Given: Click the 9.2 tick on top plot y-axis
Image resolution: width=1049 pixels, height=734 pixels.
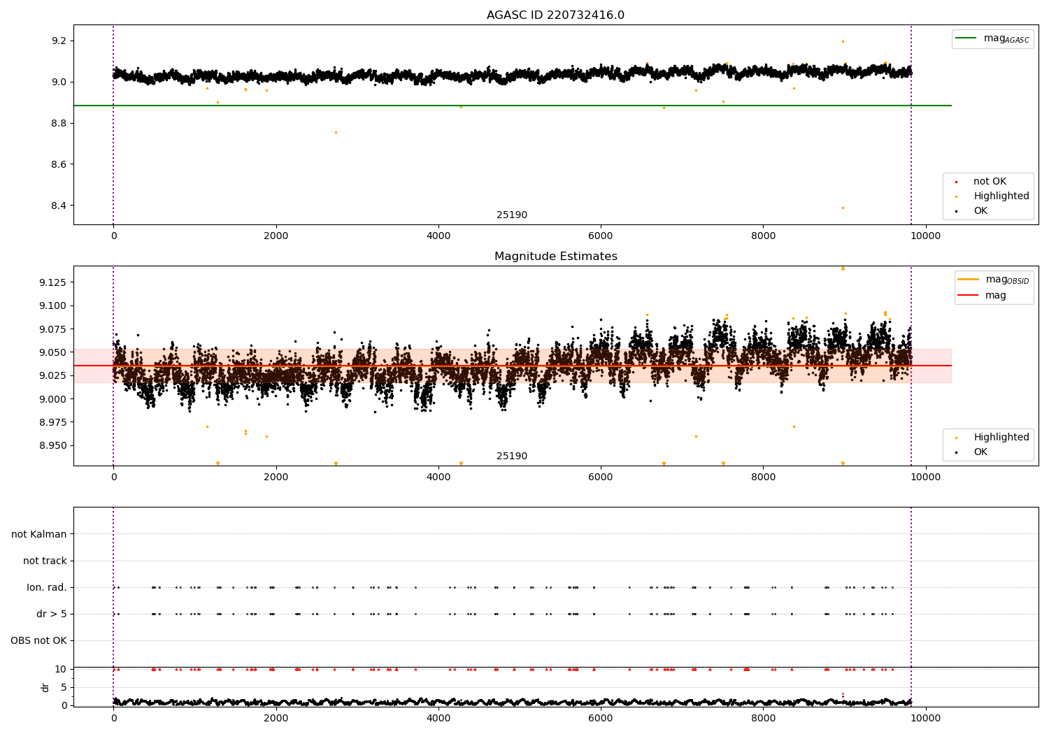Looking at the screenshot, I should tap(59, 41).
